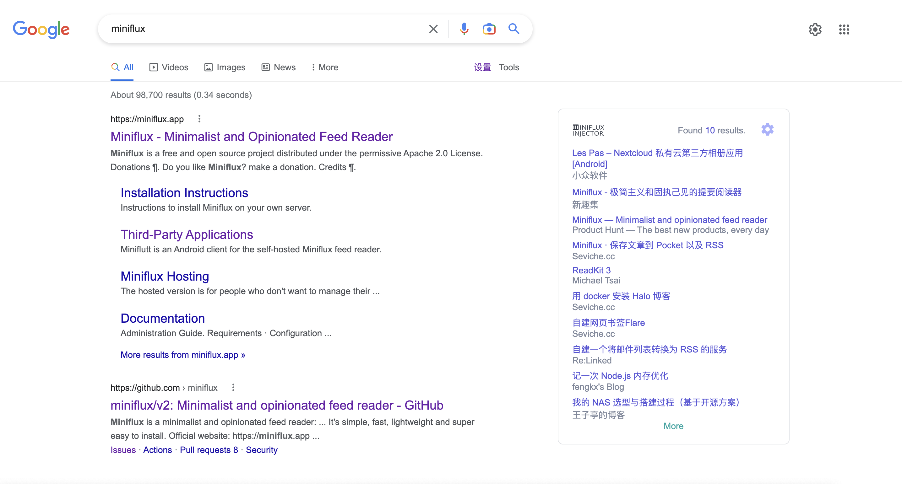Click More in Miniflux Injector panel
This screenshot has height=484, width=902.
coord(673,426)
